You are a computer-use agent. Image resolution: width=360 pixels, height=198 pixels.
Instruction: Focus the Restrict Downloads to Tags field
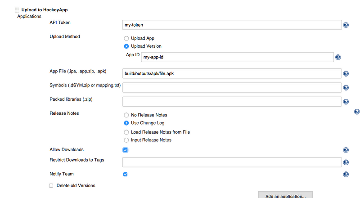232,162
